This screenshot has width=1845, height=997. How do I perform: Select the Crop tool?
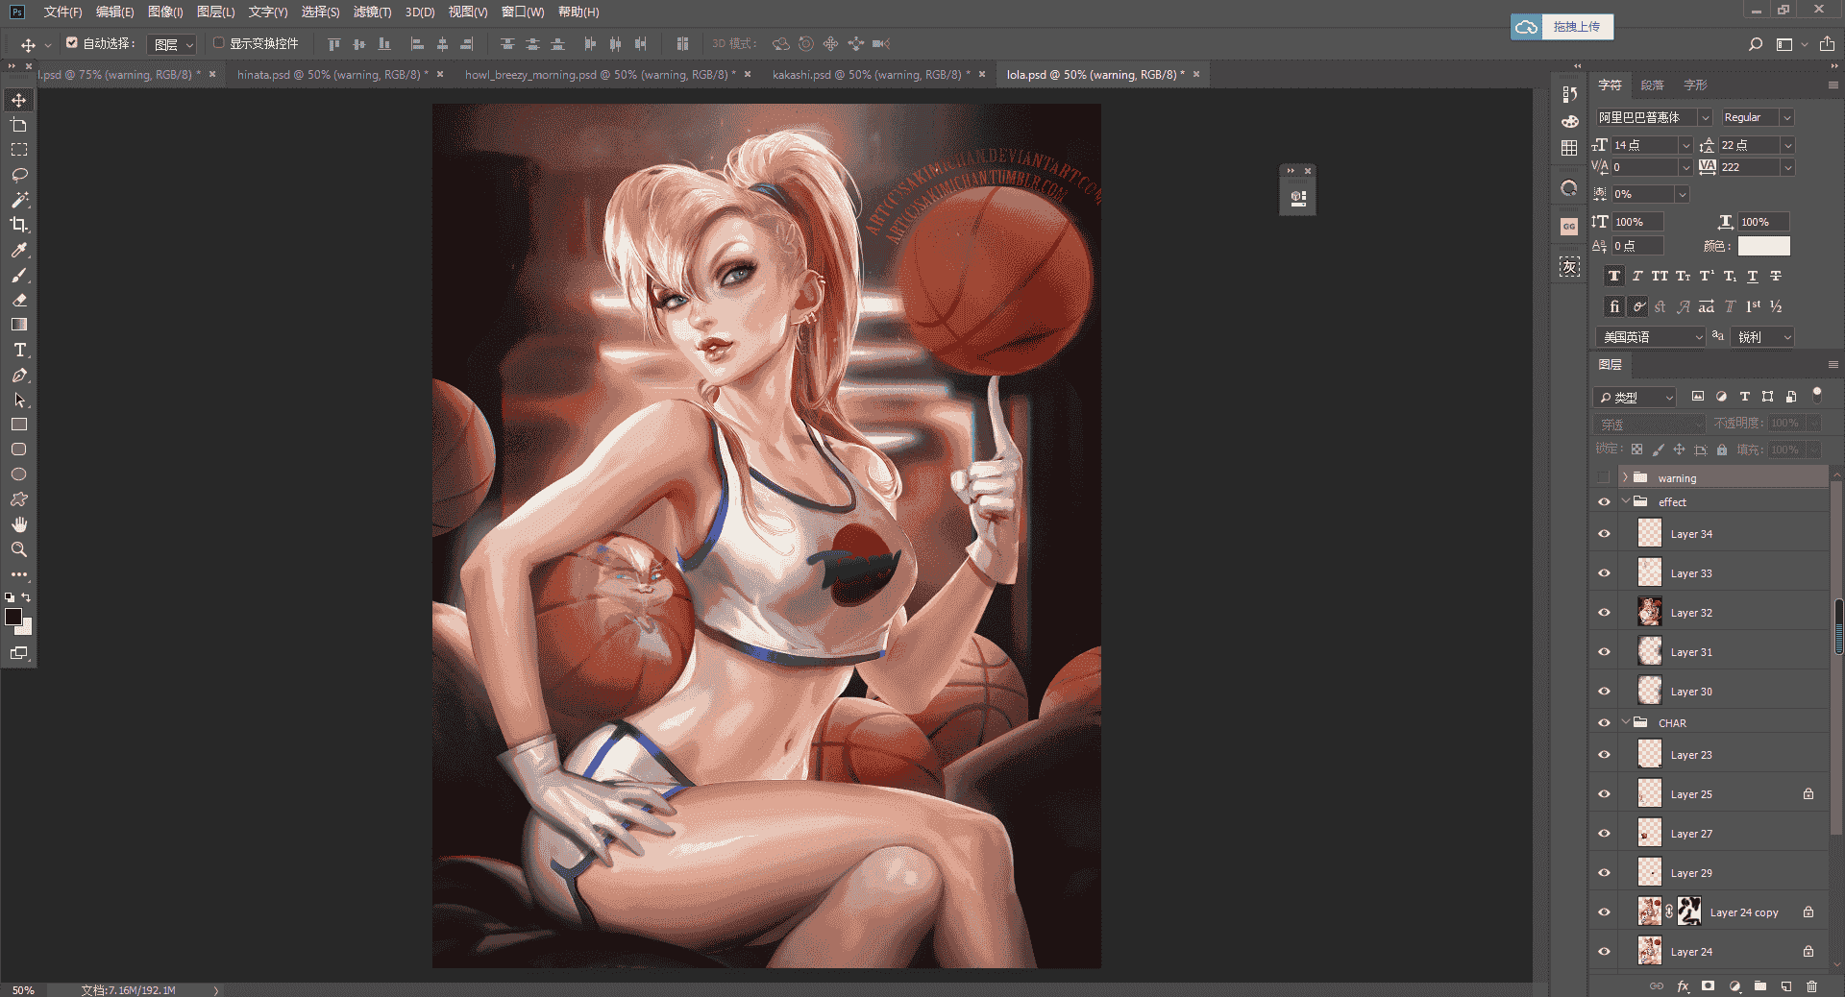[x=19, y=225]
